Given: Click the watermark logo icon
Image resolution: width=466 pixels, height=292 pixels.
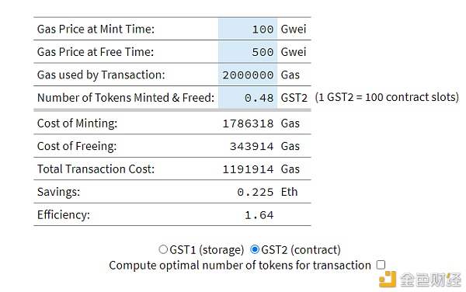Looking at the screenshot, I should coord(388,280).
